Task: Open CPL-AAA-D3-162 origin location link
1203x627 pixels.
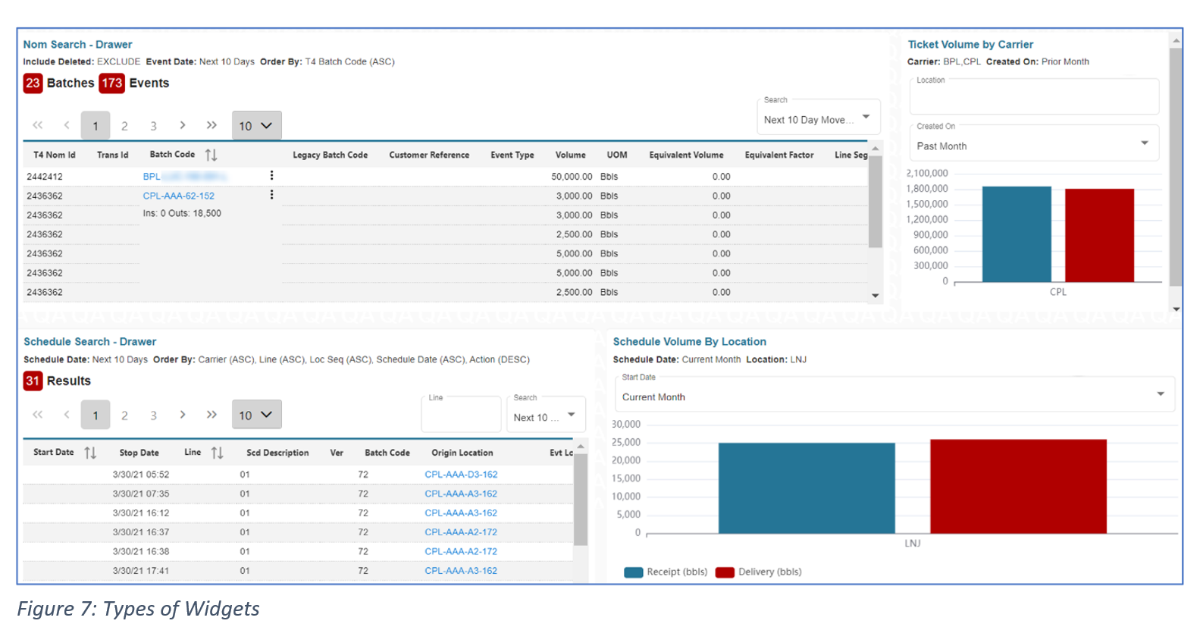Action: [x=461, y=475]
